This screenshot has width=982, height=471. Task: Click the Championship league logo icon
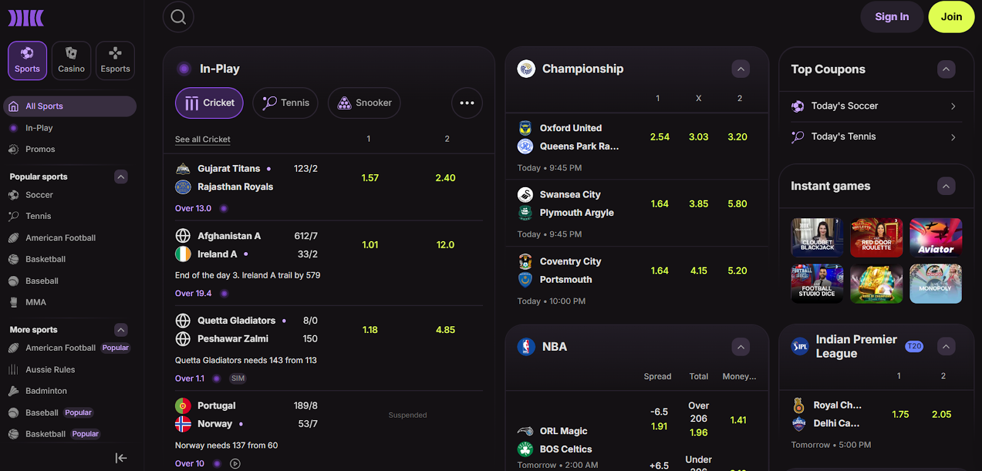click(526, 69)
